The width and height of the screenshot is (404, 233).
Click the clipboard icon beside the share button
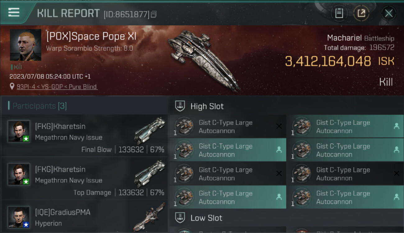coord(339,13)
